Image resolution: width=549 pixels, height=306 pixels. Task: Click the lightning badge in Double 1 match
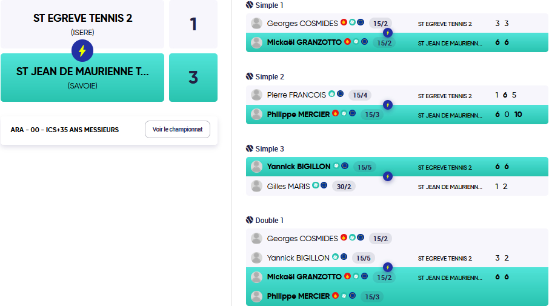point(388,267)
